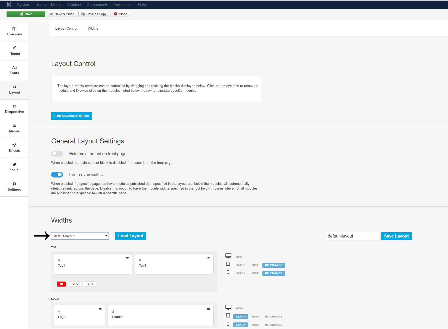The image size is (448, 329).
Task: Open the Settings sidebar section
Action: pos(14,187)
